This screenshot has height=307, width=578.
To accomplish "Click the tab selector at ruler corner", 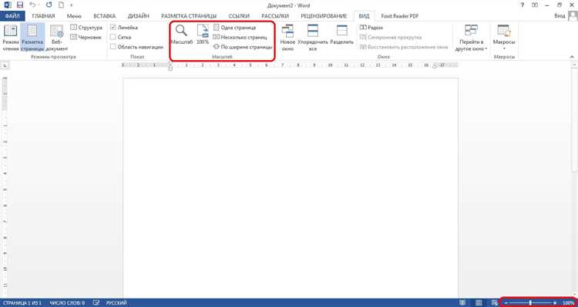I will (x=5, y=65).
